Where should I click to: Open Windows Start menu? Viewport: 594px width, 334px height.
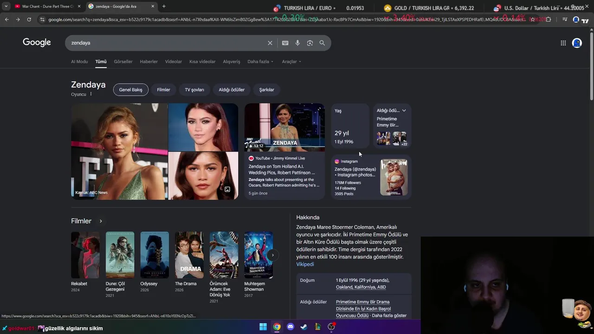[263, 327]
